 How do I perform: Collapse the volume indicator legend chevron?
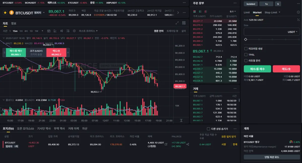point(4,100)
